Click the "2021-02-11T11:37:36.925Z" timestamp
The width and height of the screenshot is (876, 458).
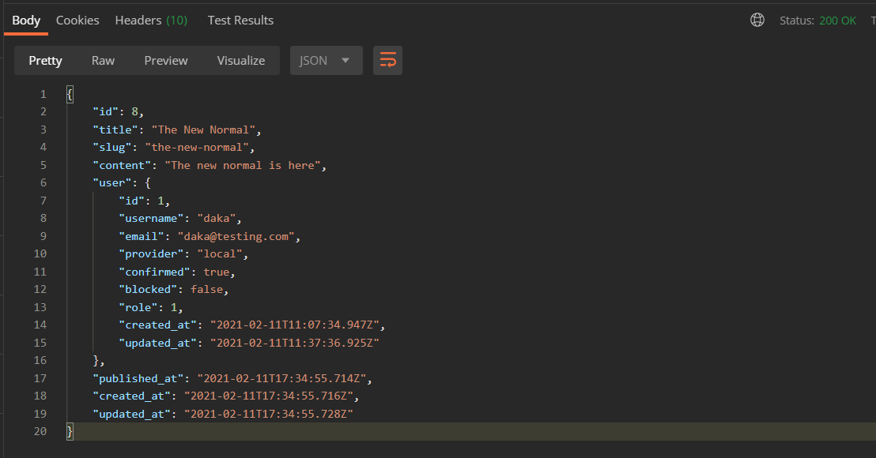(x=295, y=343)
